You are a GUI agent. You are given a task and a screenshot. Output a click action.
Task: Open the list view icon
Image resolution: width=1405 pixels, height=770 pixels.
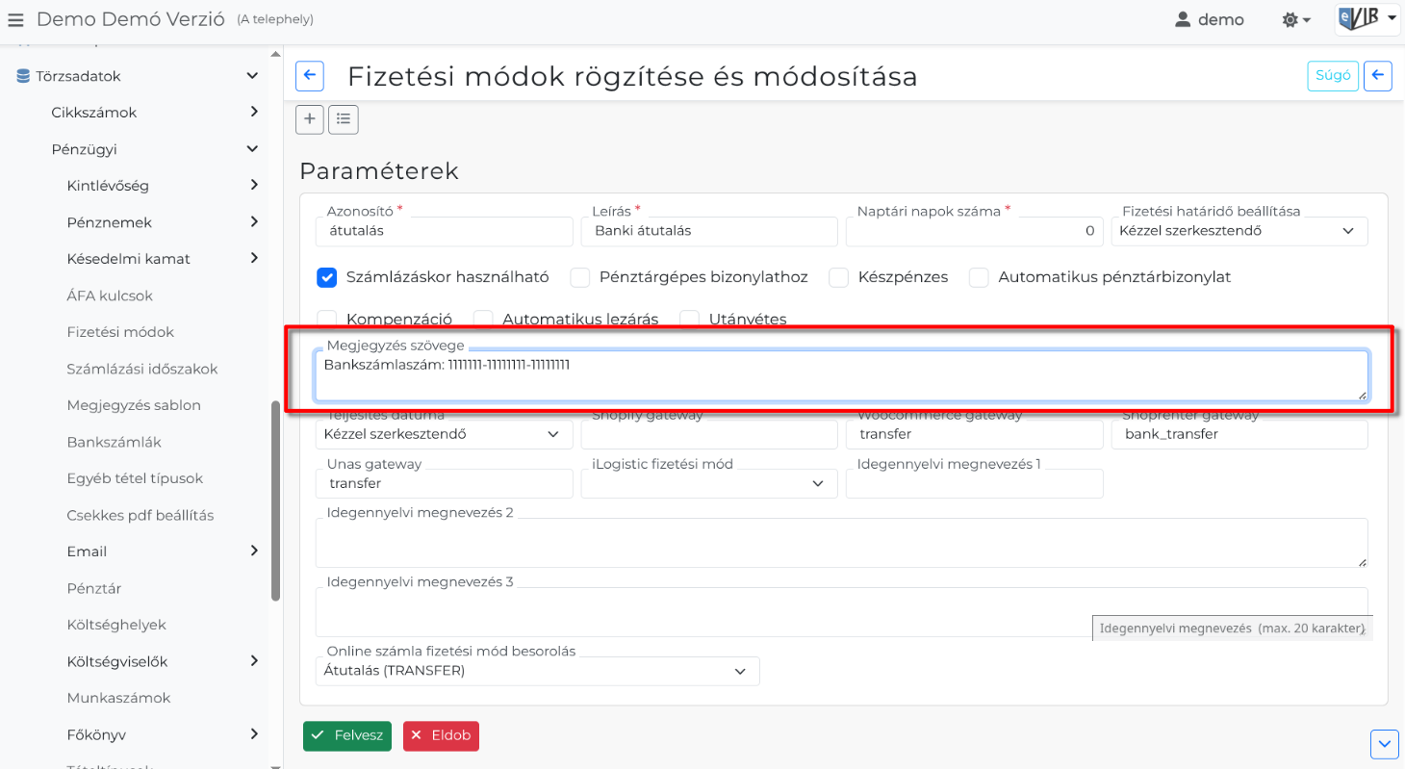click(x=344, y=119)
